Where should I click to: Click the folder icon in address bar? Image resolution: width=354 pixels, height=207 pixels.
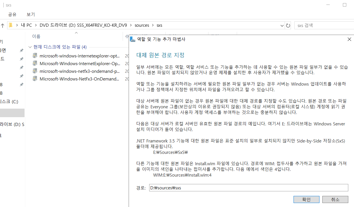11,25
